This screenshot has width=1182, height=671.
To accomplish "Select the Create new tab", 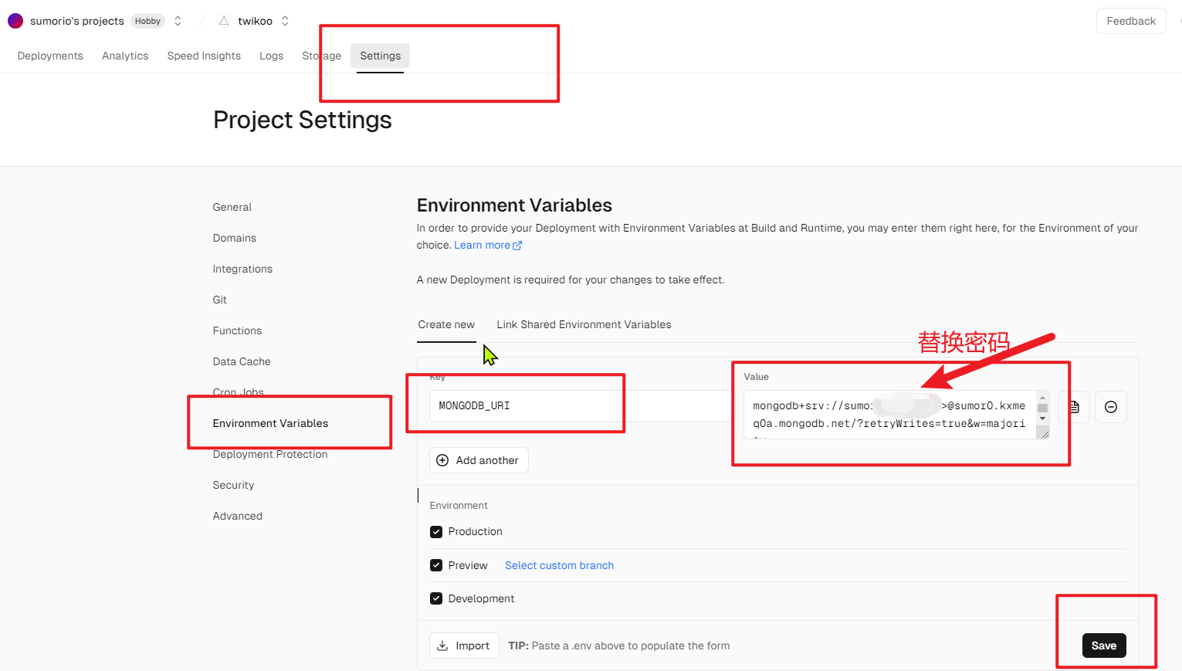I will [x=446, y=324].
